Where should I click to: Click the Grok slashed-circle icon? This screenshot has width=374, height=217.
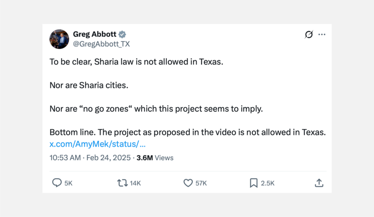[x=309, y=35]
